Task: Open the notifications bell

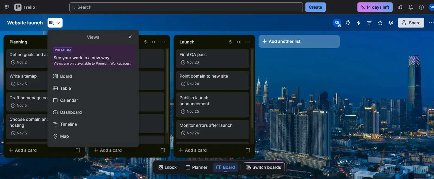Action: (x=411, y=7)
